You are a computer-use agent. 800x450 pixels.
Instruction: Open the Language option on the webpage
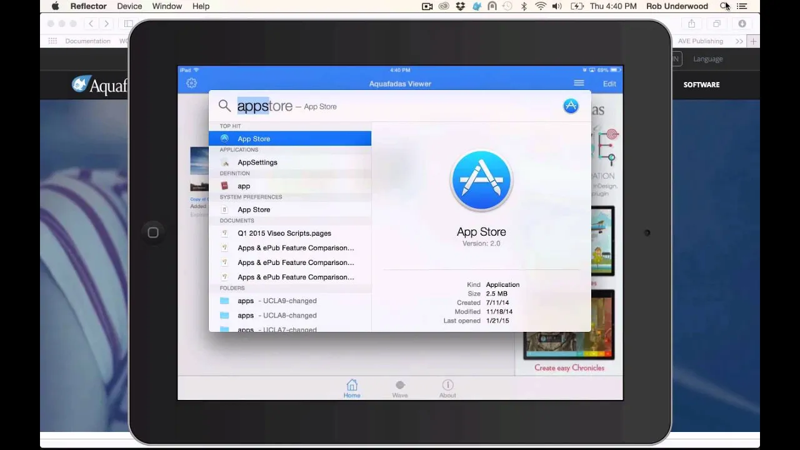pos(708,59)
